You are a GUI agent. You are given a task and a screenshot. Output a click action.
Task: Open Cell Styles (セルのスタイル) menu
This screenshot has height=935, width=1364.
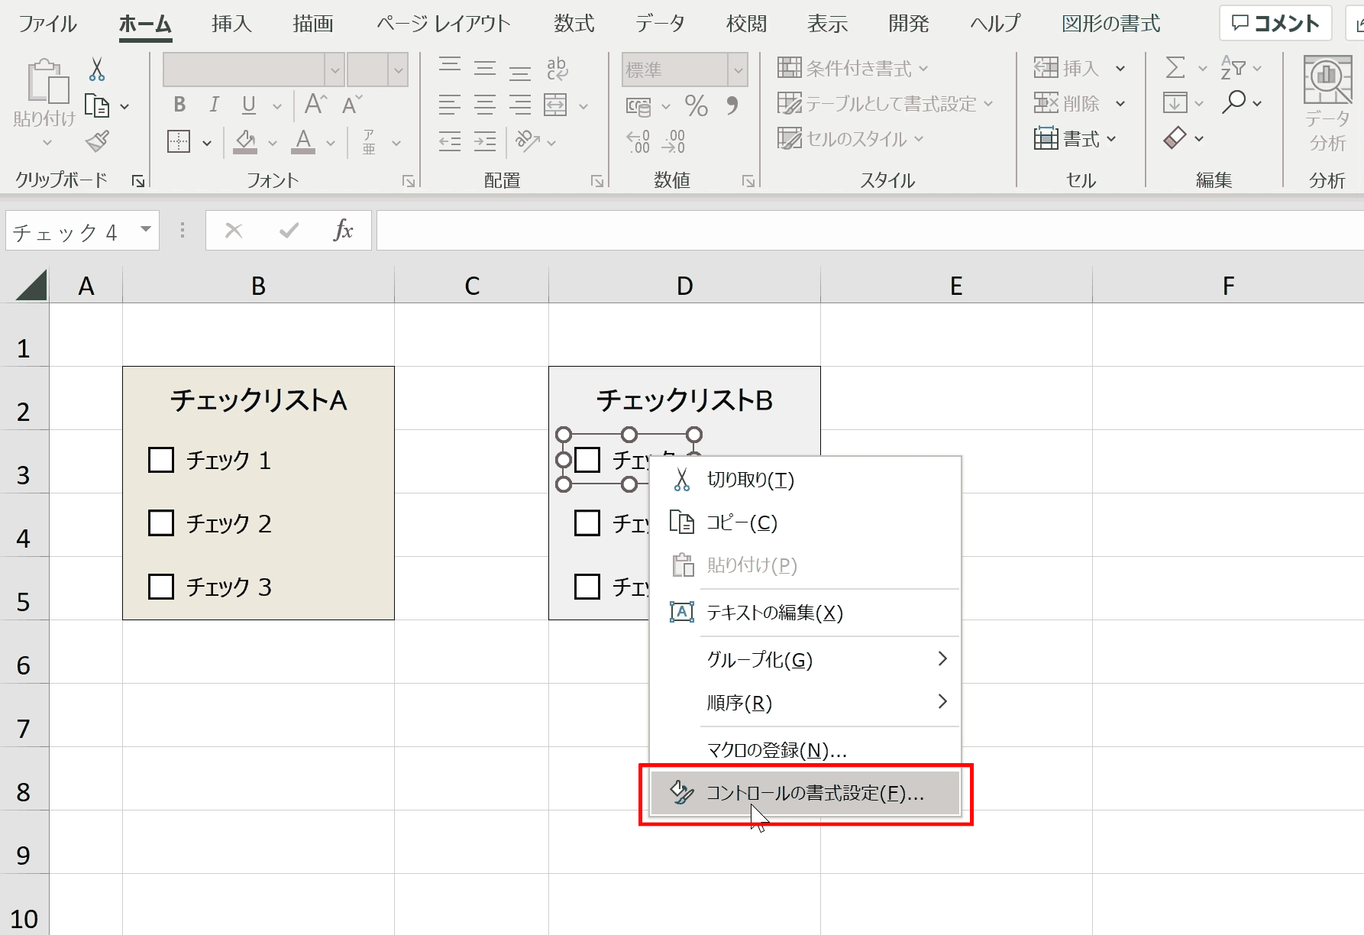(851, 138)
